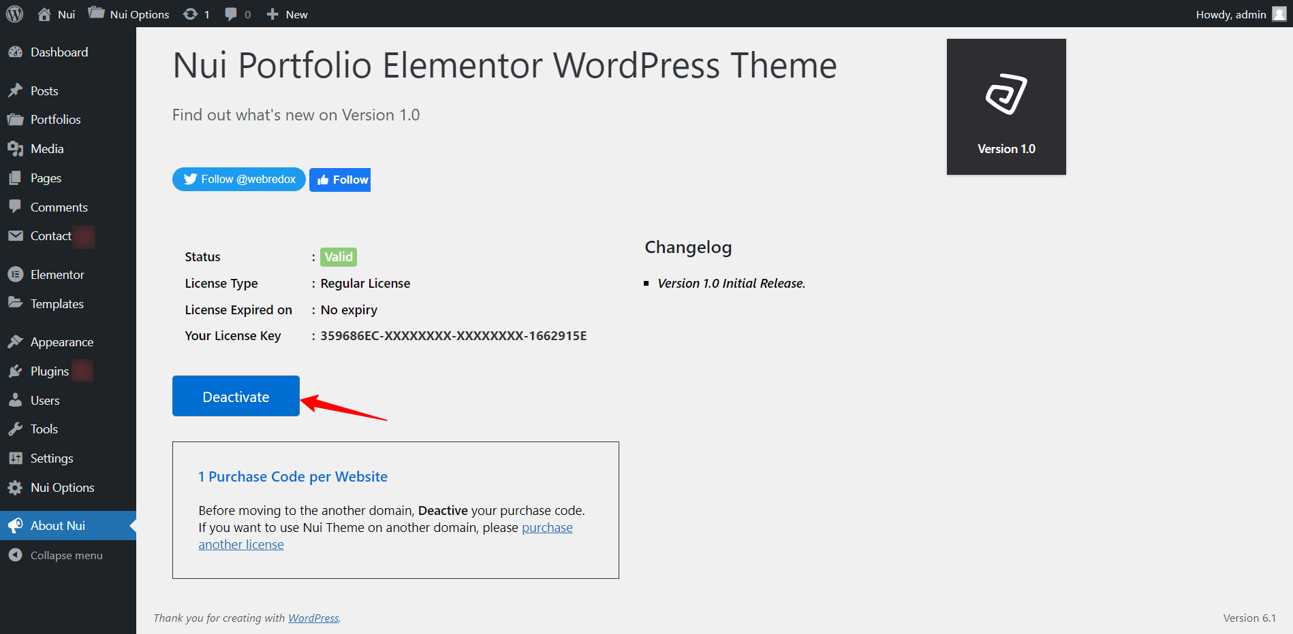
Task: Click the home icon beside Nui site name
Action: point(44,14)
